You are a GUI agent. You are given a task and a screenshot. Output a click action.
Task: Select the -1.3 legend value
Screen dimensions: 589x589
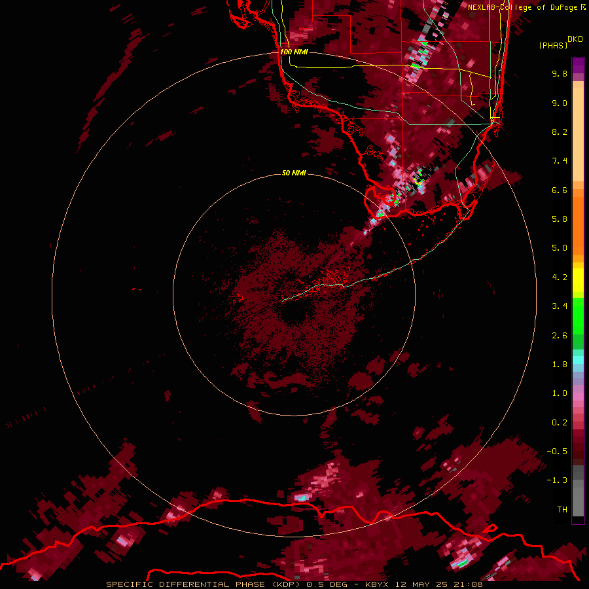click(557, 480)
